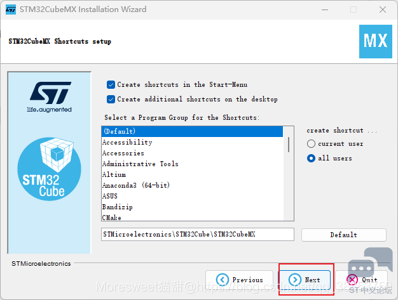This screenshot has height=300, width=398.
Task: Uncheck Create shortcuts in the Start-Menu
Action: [x=111, y=84]
